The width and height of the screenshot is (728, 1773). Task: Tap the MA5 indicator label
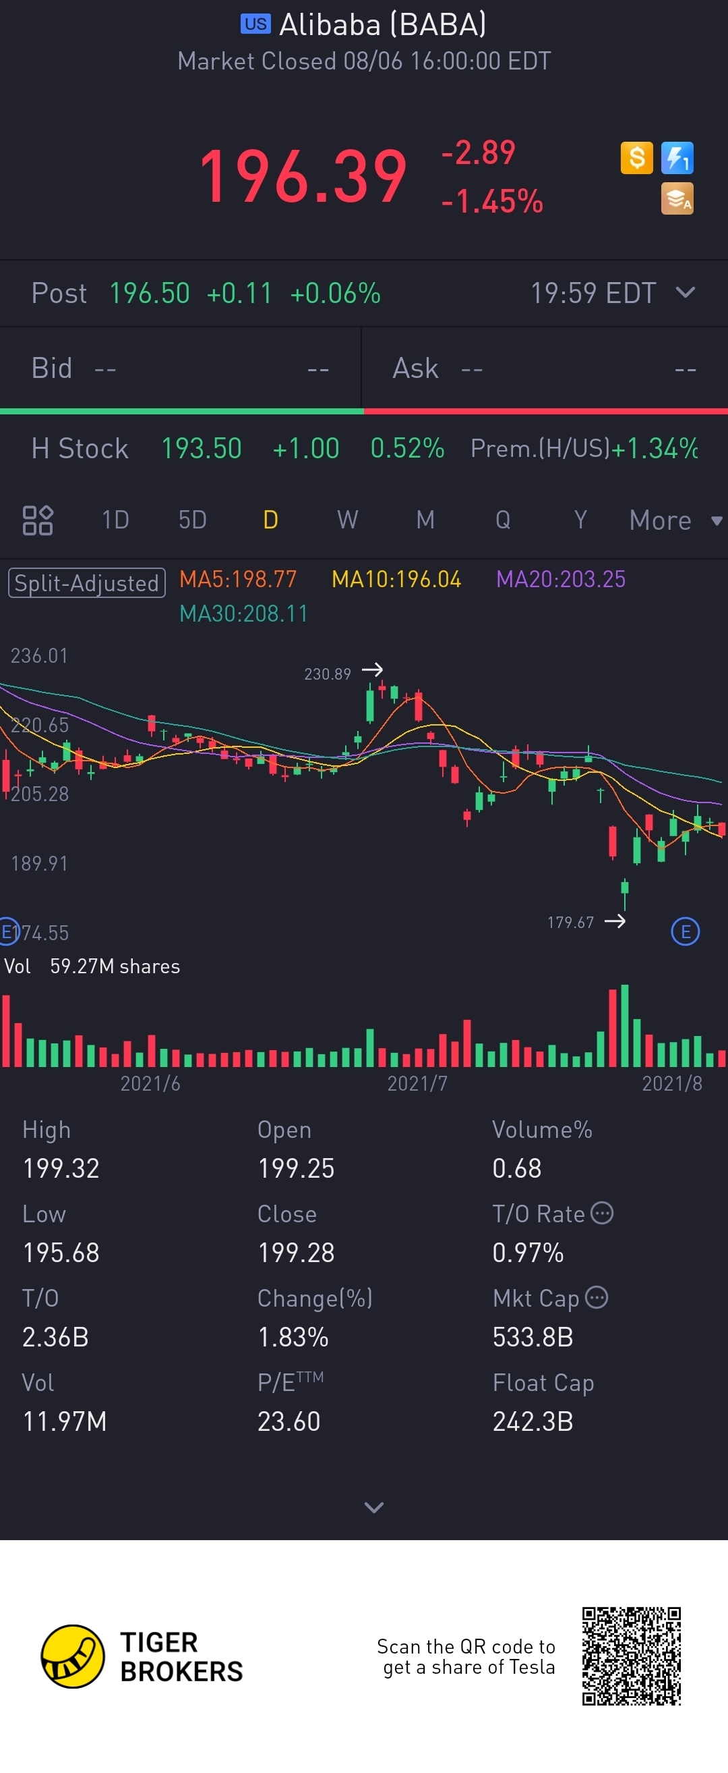[x=238, y=580]
